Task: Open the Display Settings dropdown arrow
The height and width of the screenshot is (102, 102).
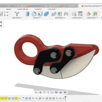Action: pos(58,92)
